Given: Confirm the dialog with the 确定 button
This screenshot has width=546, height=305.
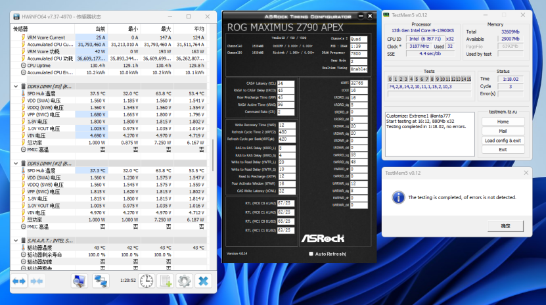Looking at the screenshot, I should click(506, 226).
